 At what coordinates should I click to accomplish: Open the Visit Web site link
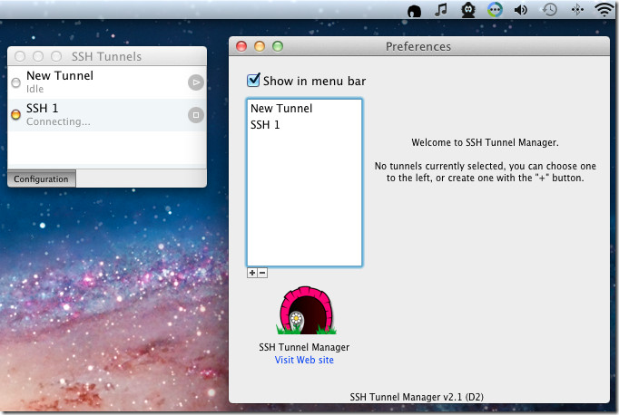coord(304,360)
